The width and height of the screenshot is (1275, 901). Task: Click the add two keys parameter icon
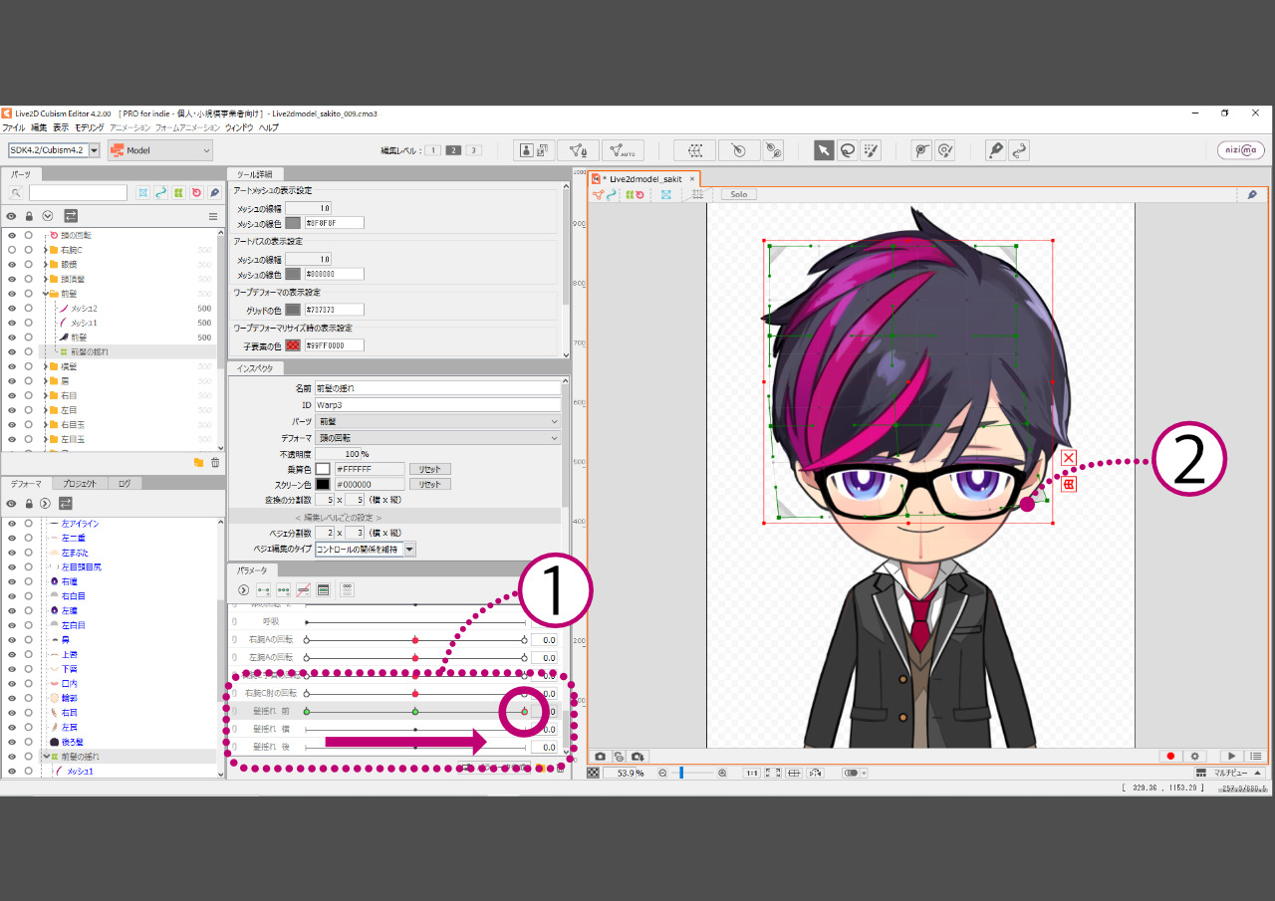click(263, 589)
